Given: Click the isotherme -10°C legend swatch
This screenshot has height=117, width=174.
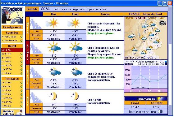Looking at the screenshot, I should point(166,62).
